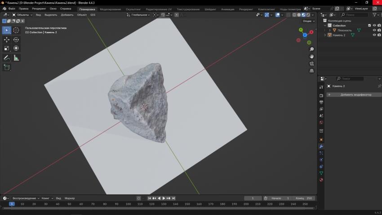Hide Плоскость object with eye icon
Viewport: 382px width, 215px height.
coord(374,30)
